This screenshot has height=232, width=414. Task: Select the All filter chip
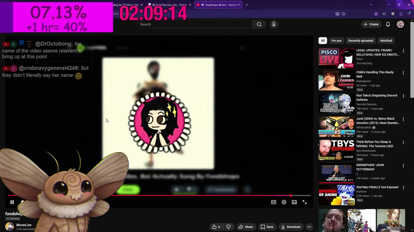(322, 41)
